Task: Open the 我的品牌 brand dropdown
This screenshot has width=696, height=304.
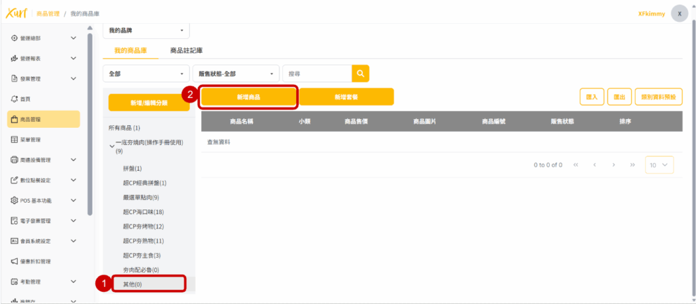Action: [x=146, y=31]
